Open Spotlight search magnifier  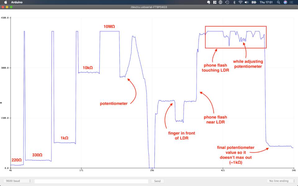(278, 2)
